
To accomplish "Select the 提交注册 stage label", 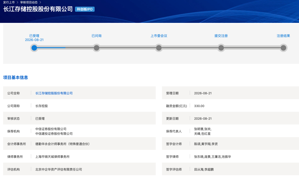I will 221,36.
